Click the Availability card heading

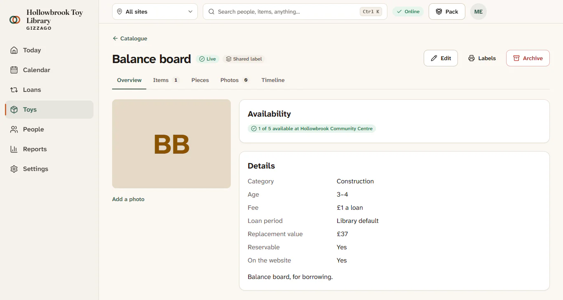click(269, 114)
